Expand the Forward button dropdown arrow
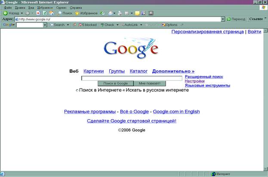The width and height of the screenshot is (268, 177). point(32,13)
